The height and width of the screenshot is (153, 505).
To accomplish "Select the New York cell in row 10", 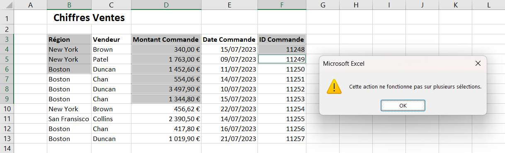I will 69,109.
